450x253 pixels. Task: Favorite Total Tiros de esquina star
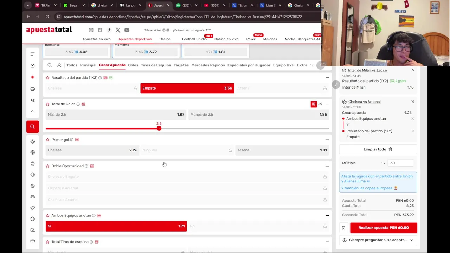[x=47, y=242]
